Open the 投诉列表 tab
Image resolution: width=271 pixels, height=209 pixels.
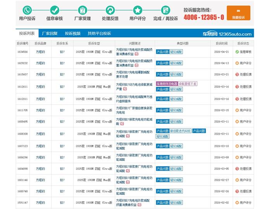pos(27,33)
